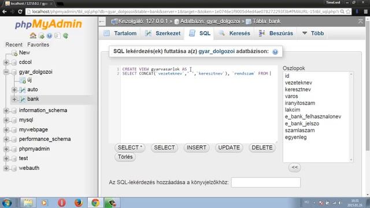Click the zoom magnifier in address bar
Image resolution: width=370 pixels, height=208 pixels.
(342, 12)
